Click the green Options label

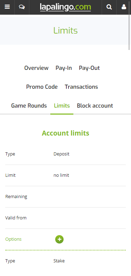(13, 239)
